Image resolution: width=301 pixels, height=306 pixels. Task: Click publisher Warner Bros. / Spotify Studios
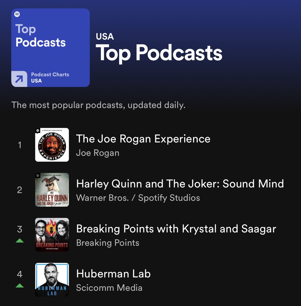(138, 198)
